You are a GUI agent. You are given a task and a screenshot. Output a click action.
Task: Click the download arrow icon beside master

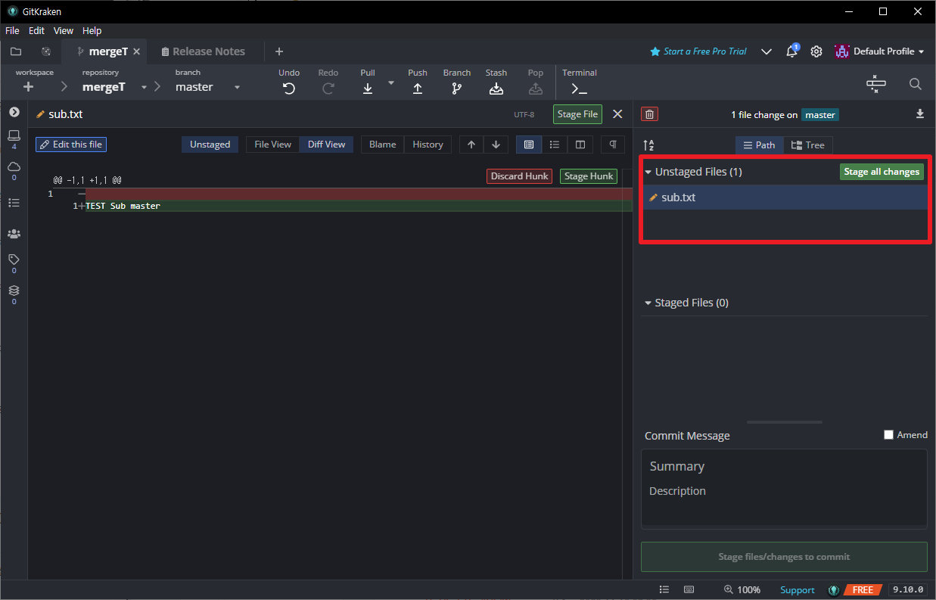pos(920,114)
